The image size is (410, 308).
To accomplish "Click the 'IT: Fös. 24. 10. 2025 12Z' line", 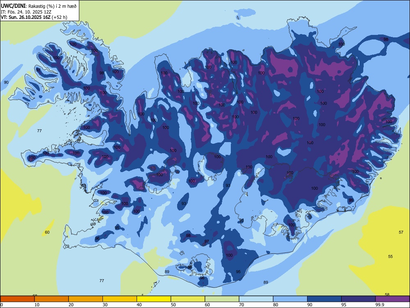I will click(26, 12).
